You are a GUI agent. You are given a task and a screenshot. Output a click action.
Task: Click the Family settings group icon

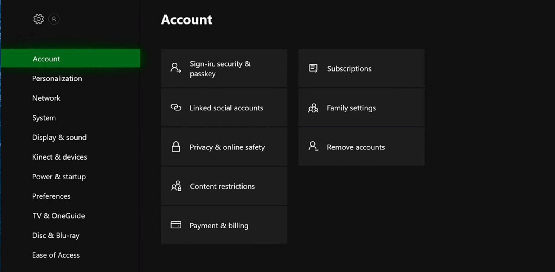pyautogui.click(x=313, y=108)
